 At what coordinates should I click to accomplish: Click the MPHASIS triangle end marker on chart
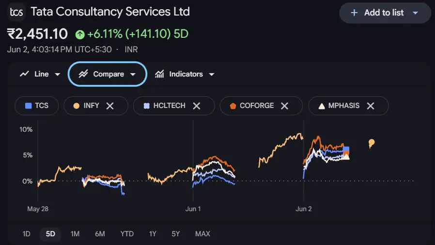pyautogui.click(x=346, y=157)
